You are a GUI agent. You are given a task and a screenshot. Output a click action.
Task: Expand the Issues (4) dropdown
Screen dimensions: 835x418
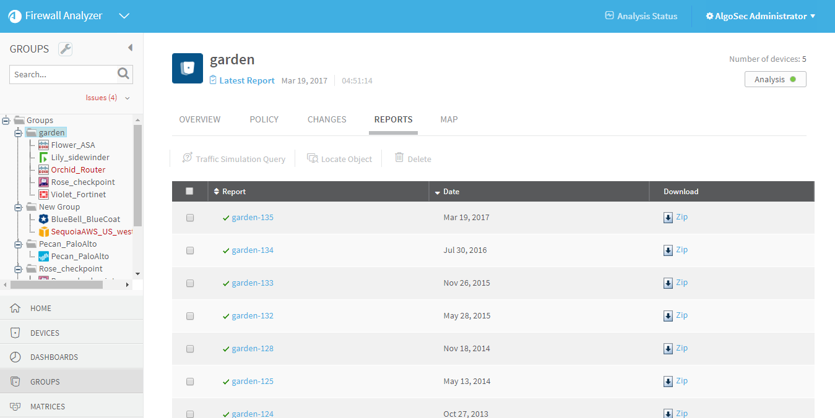(x=128, y=98)
